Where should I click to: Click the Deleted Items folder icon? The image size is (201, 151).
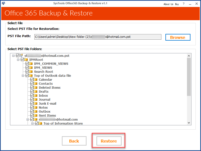point(36,87)
